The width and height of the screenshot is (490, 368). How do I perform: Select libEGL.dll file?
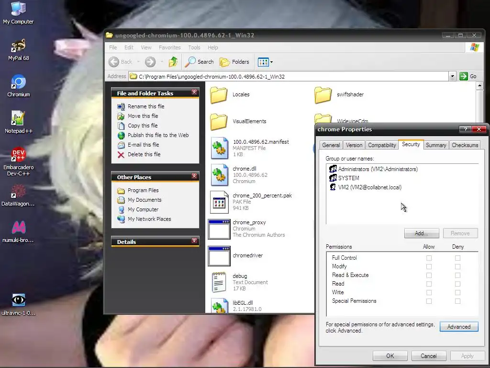236,306
